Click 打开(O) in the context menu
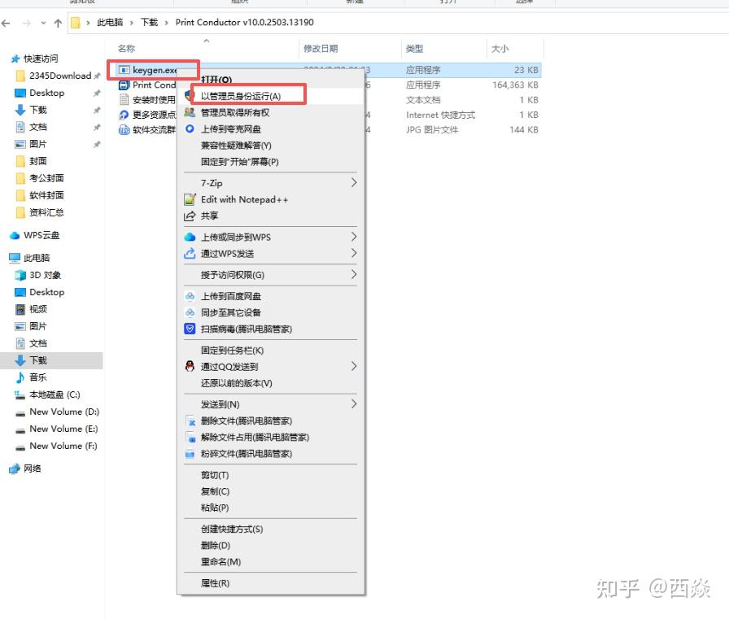729x619 pixels. click(216, 80)
